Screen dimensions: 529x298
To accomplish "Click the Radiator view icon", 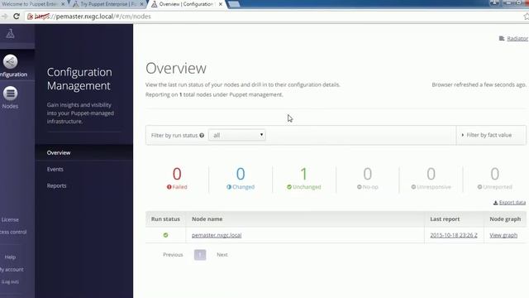I will coord(502,39).
